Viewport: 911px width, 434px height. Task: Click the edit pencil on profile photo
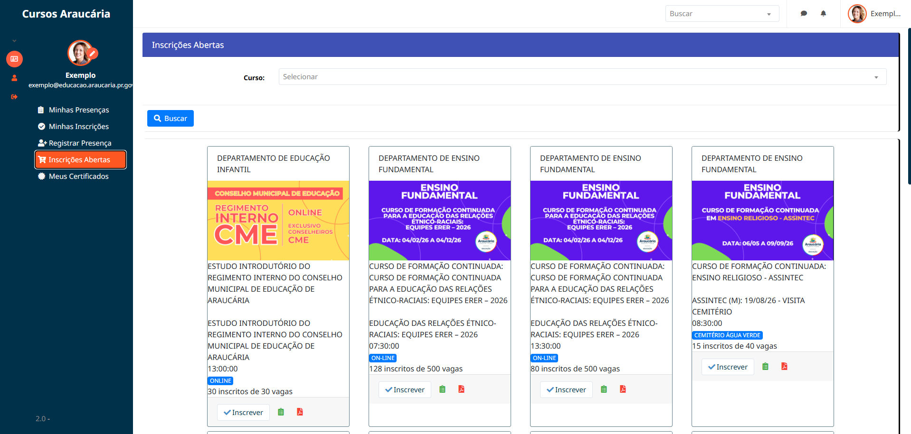pyautogui.click(x=93, y=54)
